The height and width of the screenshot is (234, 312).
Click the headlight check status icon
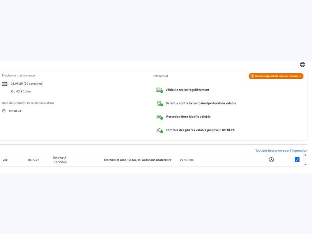pyautogui.click(x=160, y=130)
